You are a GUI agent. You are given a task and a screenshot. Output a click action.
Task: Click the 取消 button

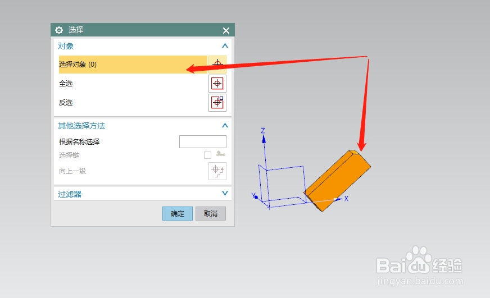pyautogui.click(x=211, y=213)
